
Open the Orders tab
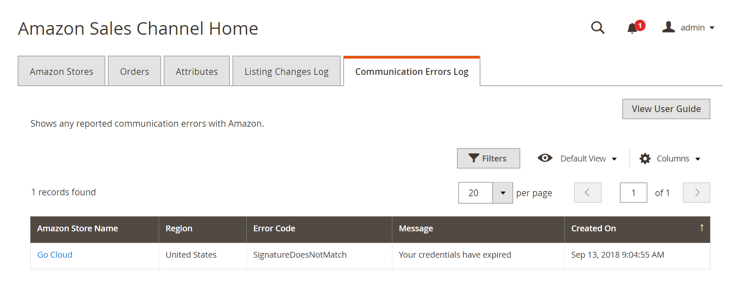click(x=134, y=71)
